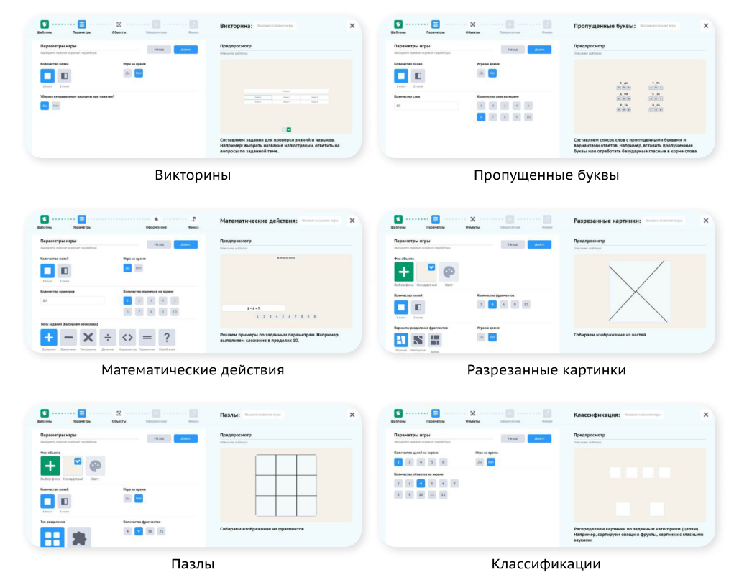Click green Шаблоны step icon in Викторина
734x585 pixels.
[45, 24]
